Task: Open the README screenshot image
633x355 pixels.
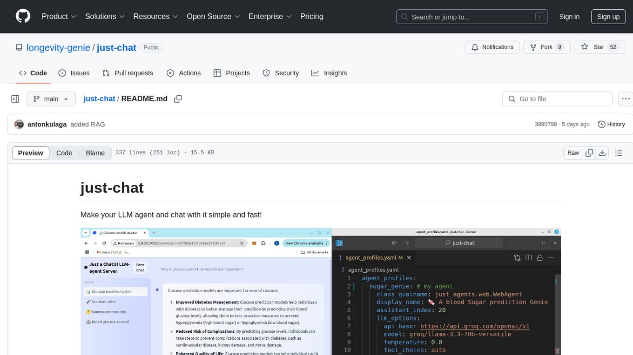Action: click(x=320, y=291)
